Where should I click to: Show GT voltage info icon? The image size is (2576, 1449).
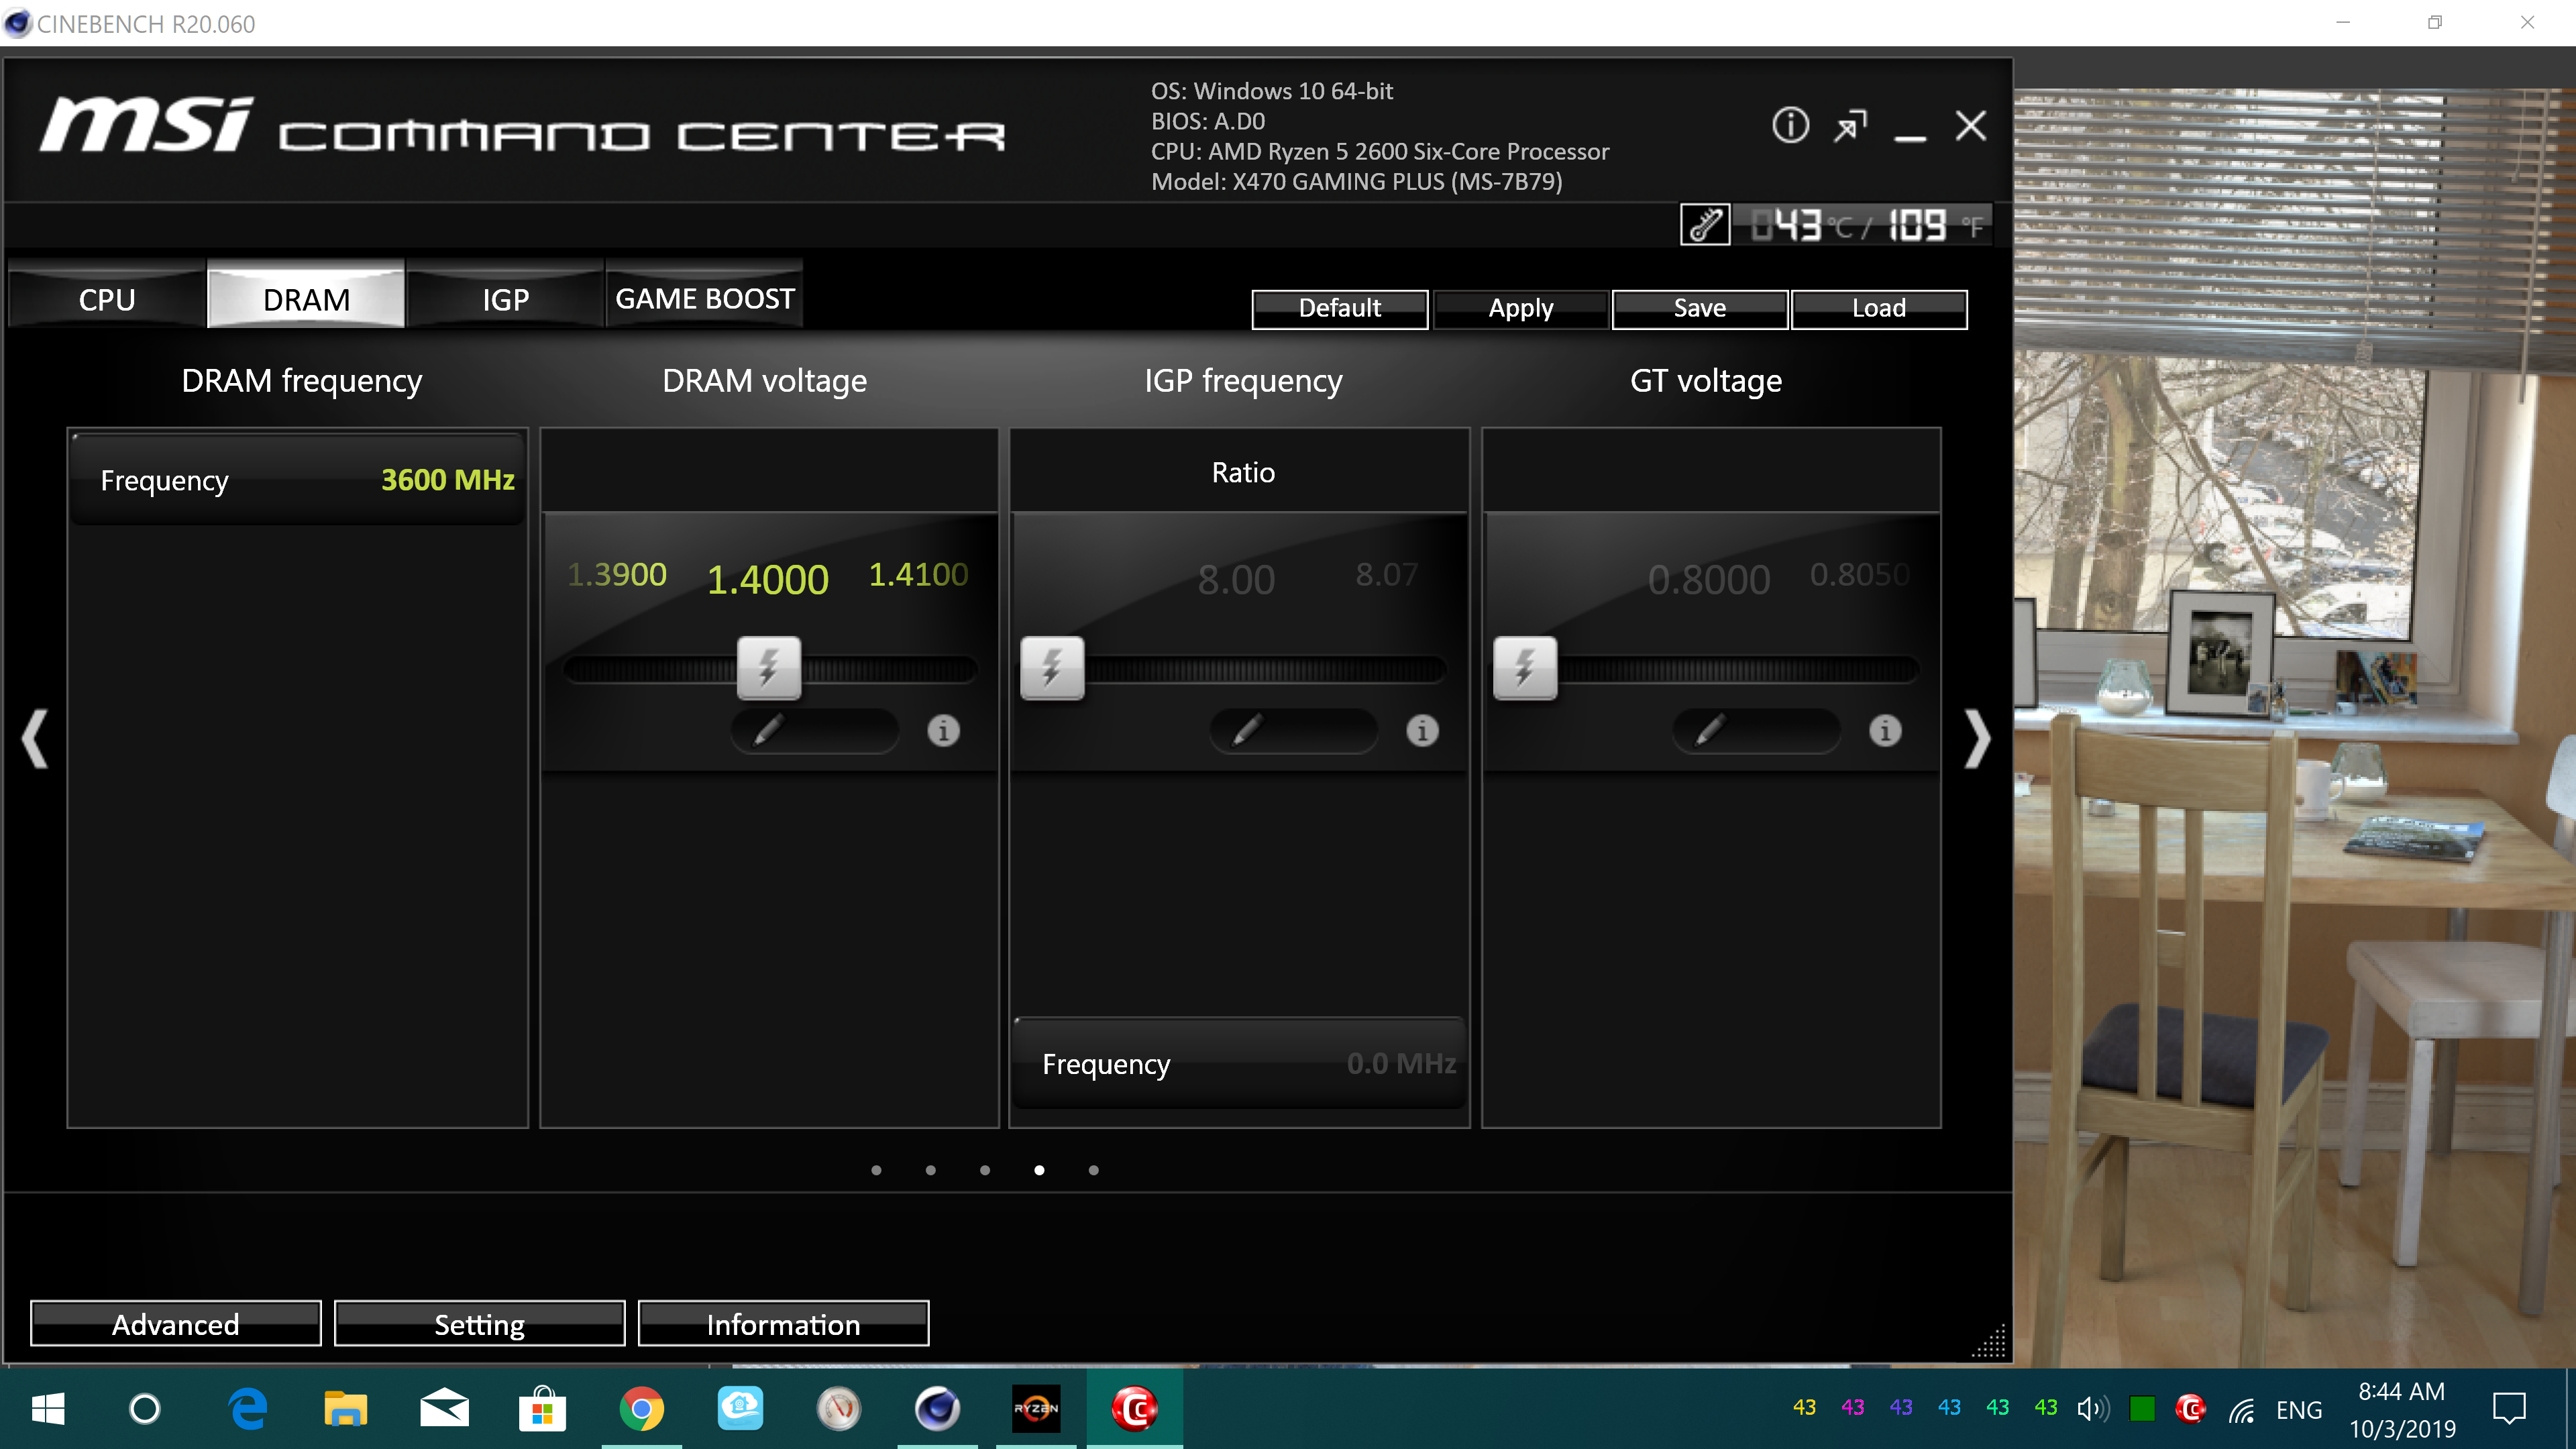pos(1885,731)
